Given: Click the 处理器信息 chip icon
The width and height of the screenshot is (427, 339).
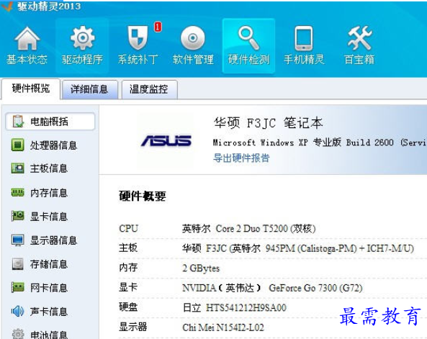Looking at the screenshot, I should point(18,145).
